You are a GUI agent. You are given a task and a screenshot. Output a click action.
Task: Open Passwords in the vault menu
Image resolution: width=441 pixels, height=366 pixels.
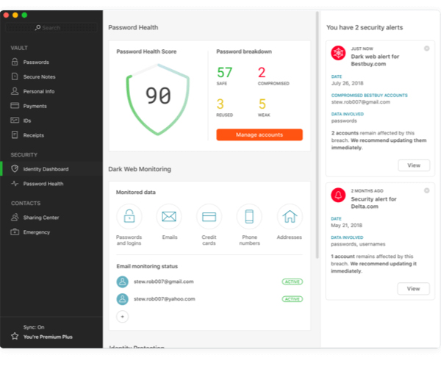tap(51, 62)
